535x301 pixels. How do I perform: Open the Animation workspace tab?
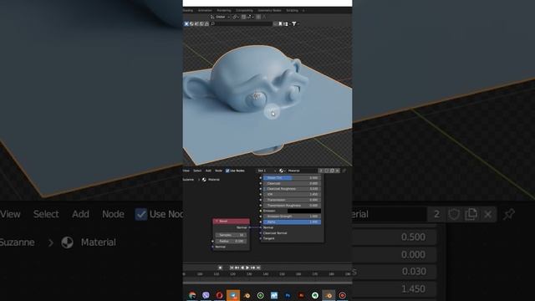[x=205, y=11]
